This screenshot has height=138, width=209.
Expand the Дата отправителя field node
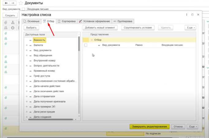[x=27, y=96]
